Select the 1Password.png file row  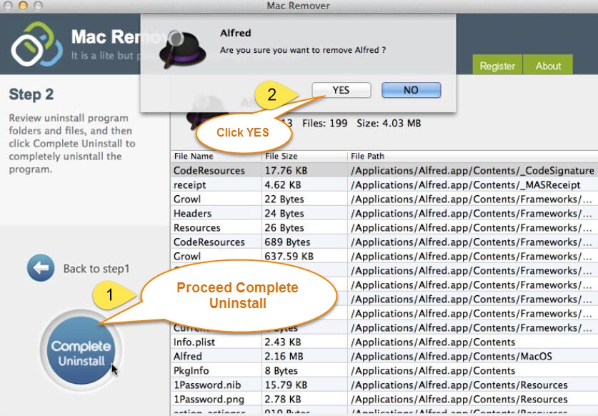(384, 400)
